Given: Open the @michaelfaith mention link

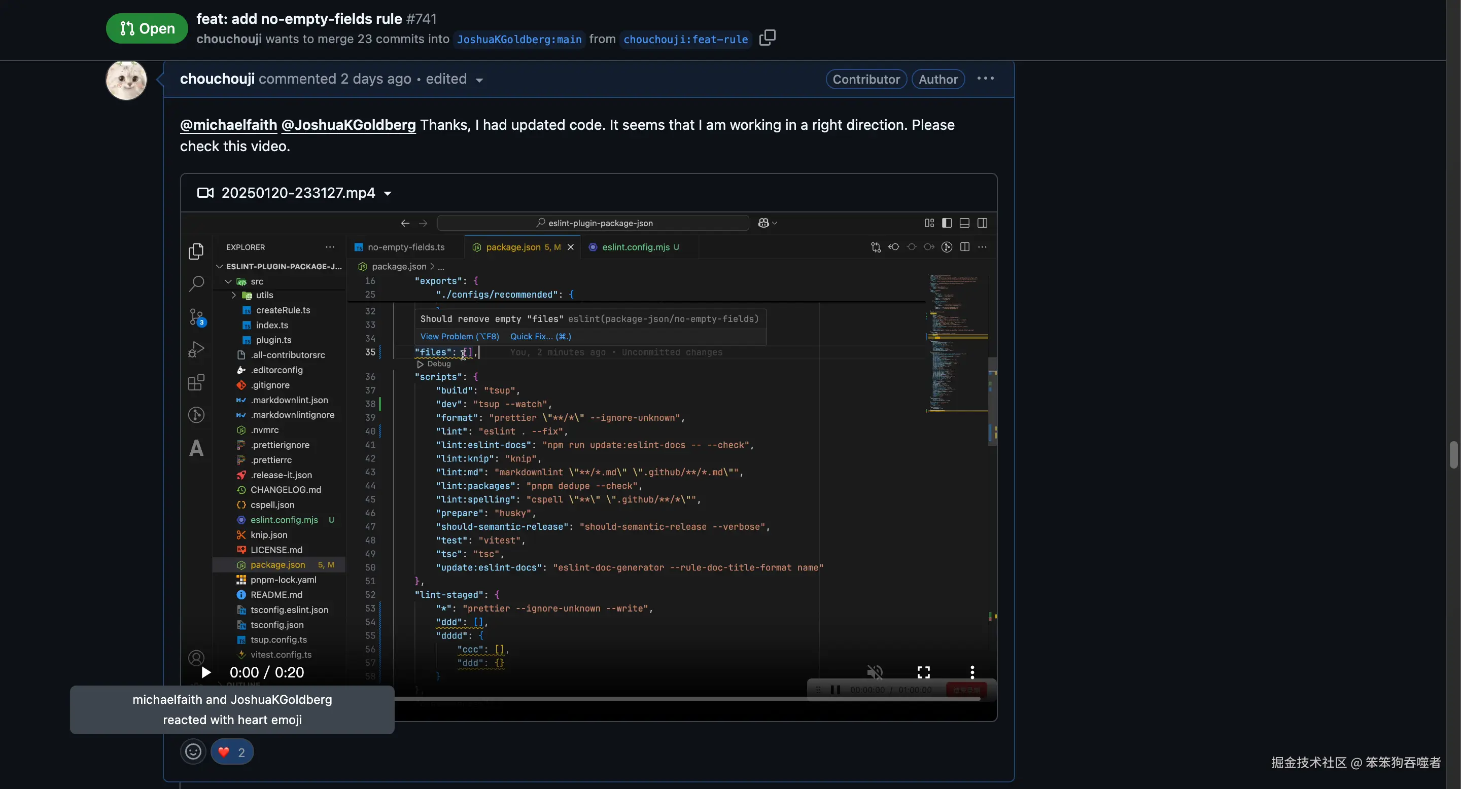Looking at the screenshot, I should [x=229, y=125].
